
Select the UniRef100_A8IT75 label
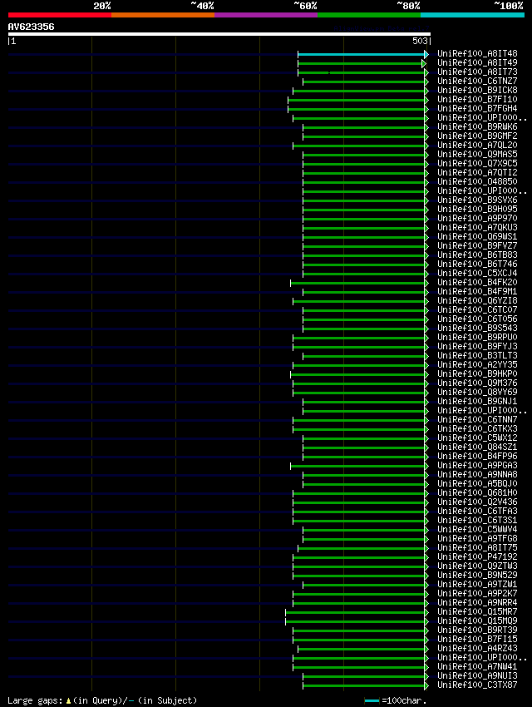477,547
